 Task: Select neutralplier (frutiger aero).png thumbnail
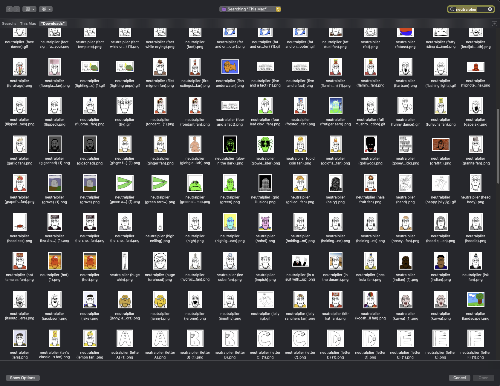pyautogui.click(x=335, y=106)
